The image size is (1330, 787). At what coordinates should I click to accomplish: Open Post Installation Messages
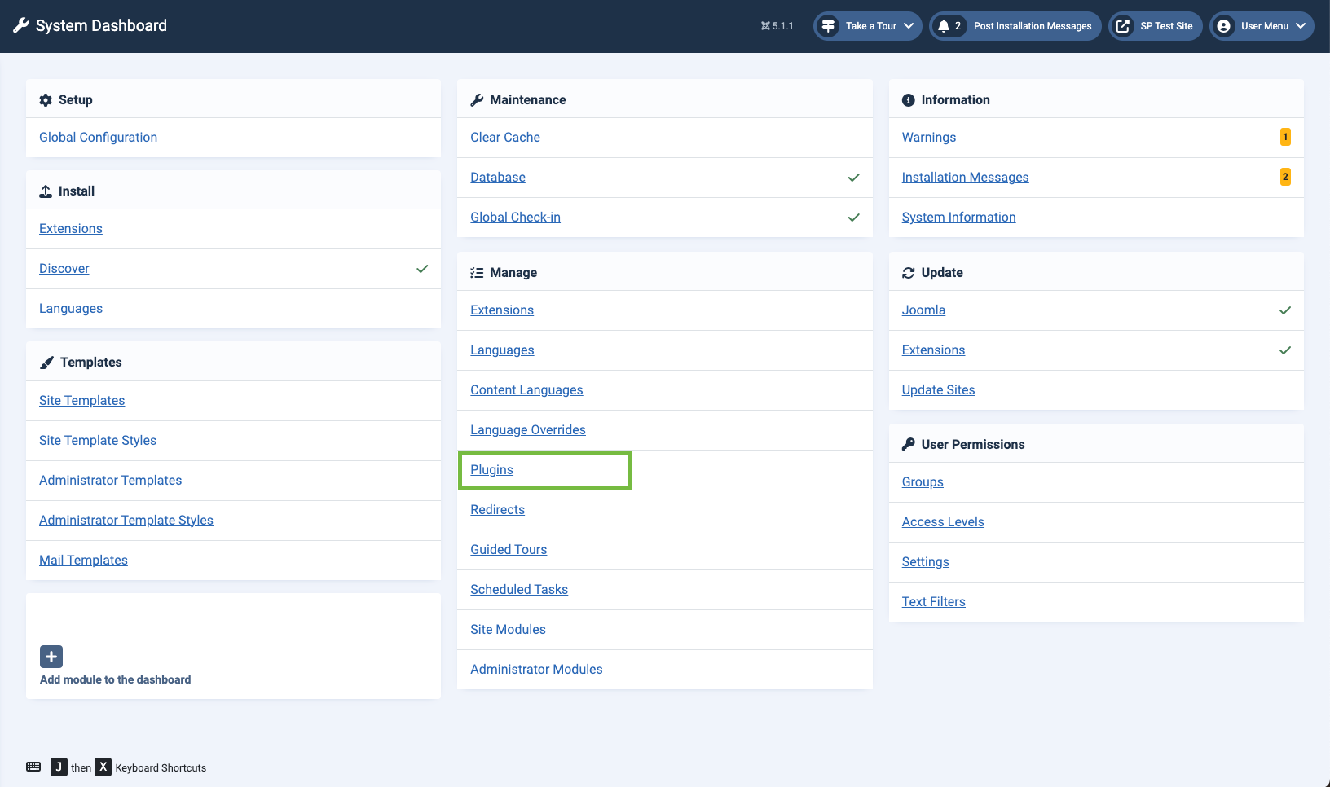[x=1032, y=26]
